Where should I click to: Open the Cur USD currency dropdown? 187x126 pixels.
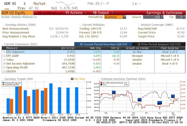pos(179,17)
